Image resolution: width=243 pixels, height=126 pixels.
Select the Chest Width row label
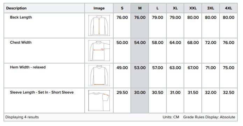pos(21,43)
